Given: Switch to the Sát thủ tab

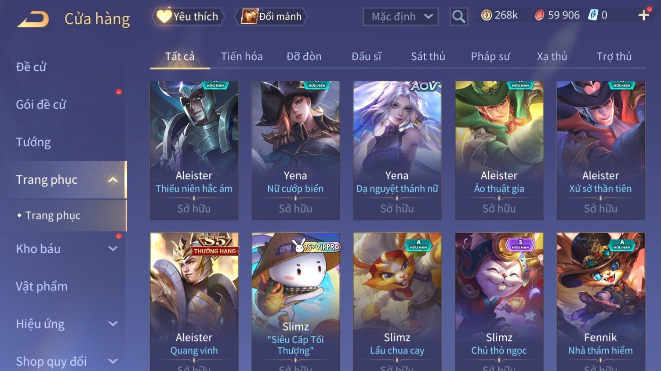Looking at the screenshot, I should (428, 56).
